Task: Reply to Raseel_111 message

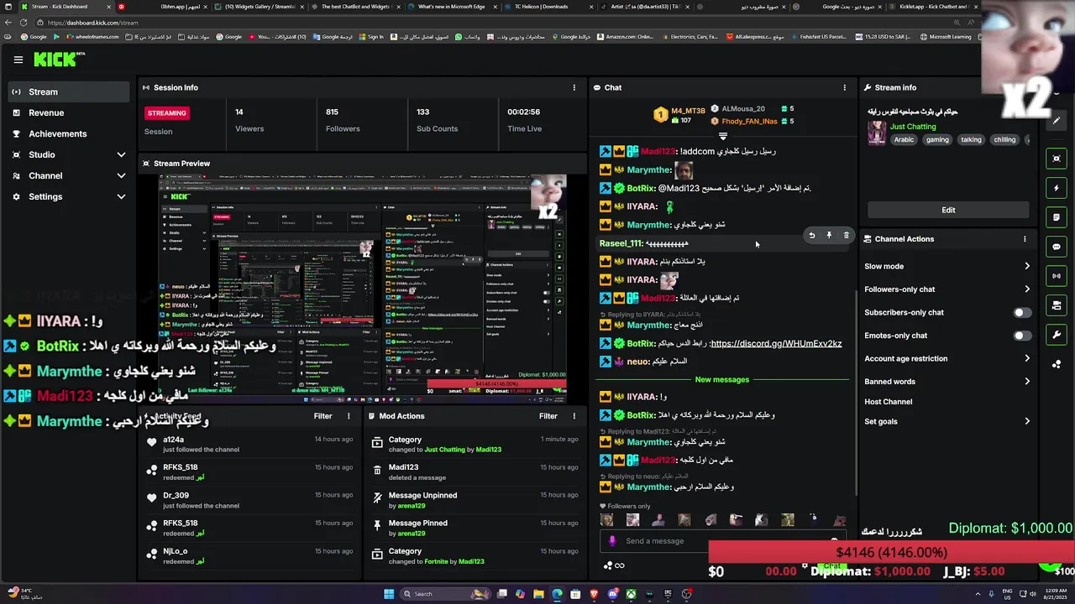Action: tap(811, 236)
